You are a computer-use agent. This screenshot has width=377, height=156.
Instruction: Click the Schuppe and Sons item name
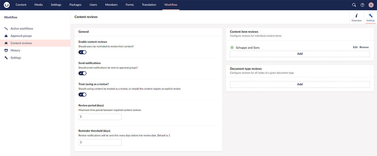pyautogui.click(x=248, y=47)
